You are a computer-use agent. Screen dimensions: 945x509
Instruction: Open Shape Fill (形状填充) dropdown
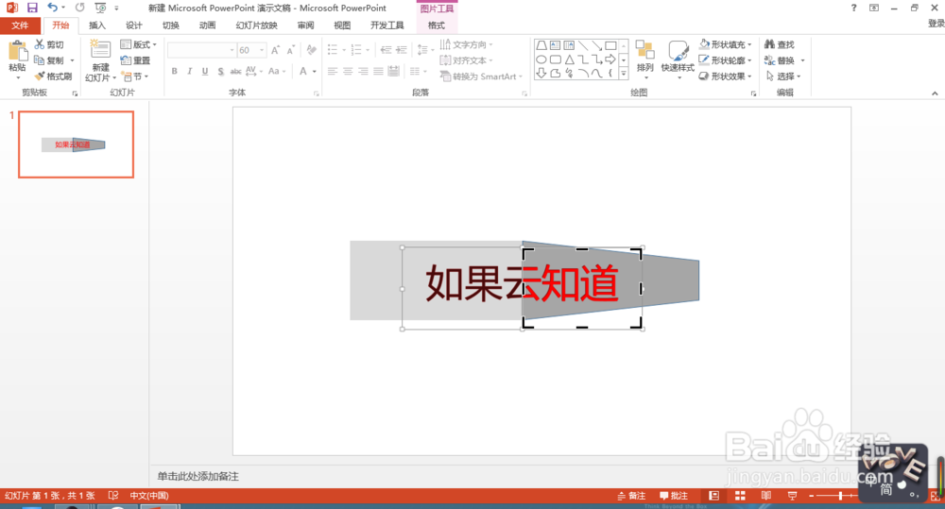coord(726,44)
